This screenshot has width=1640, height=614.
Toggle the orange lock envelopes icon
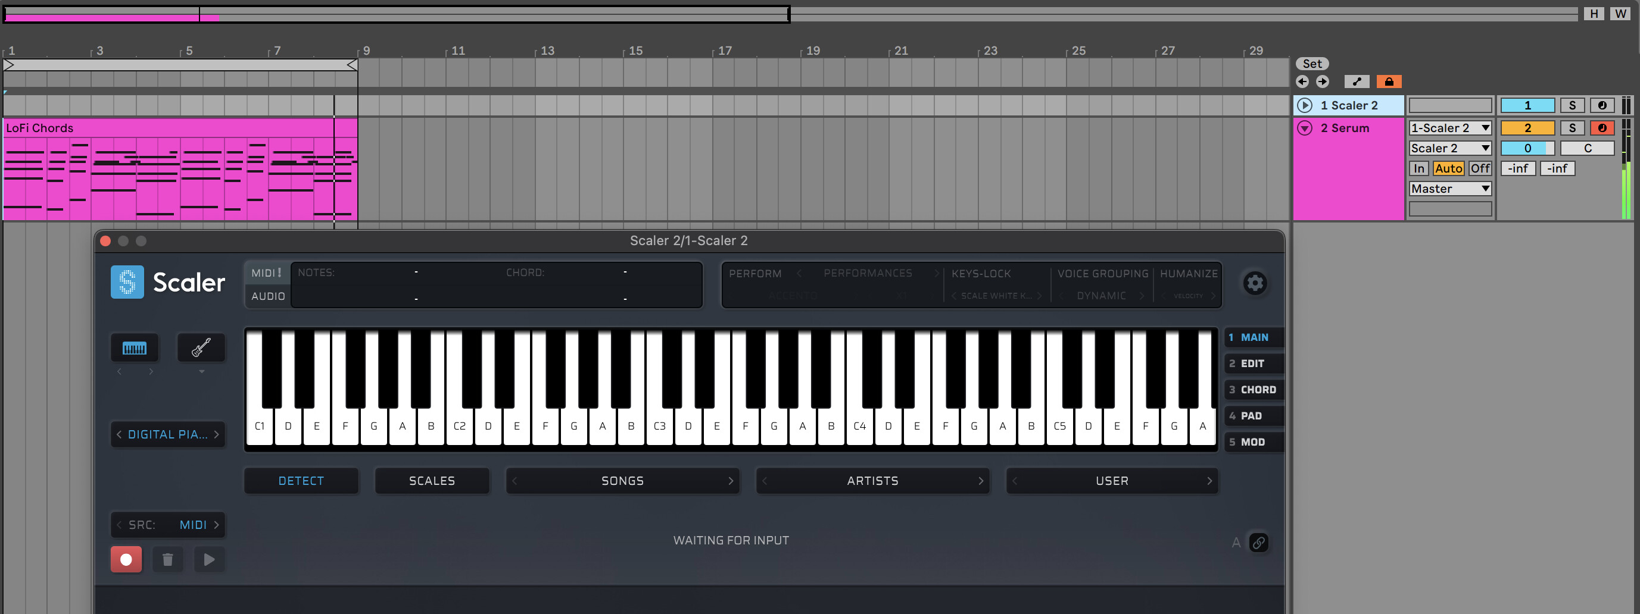click(1389, 82)
